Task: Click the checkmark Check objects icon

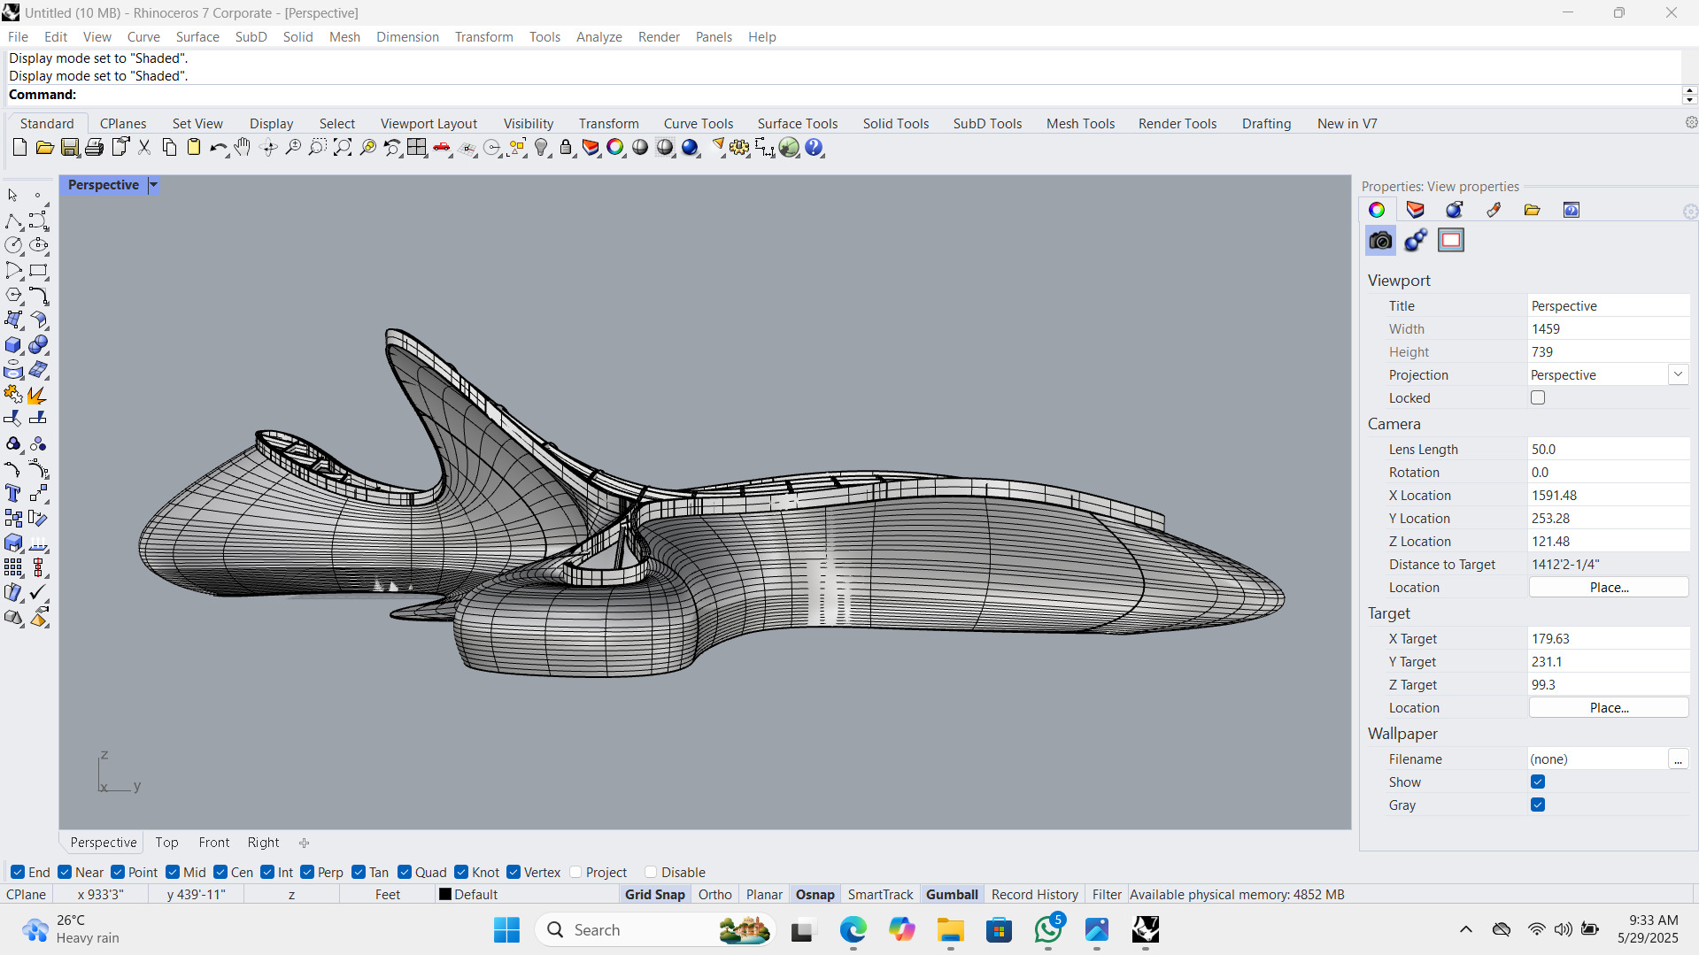Action: point(39,593)
